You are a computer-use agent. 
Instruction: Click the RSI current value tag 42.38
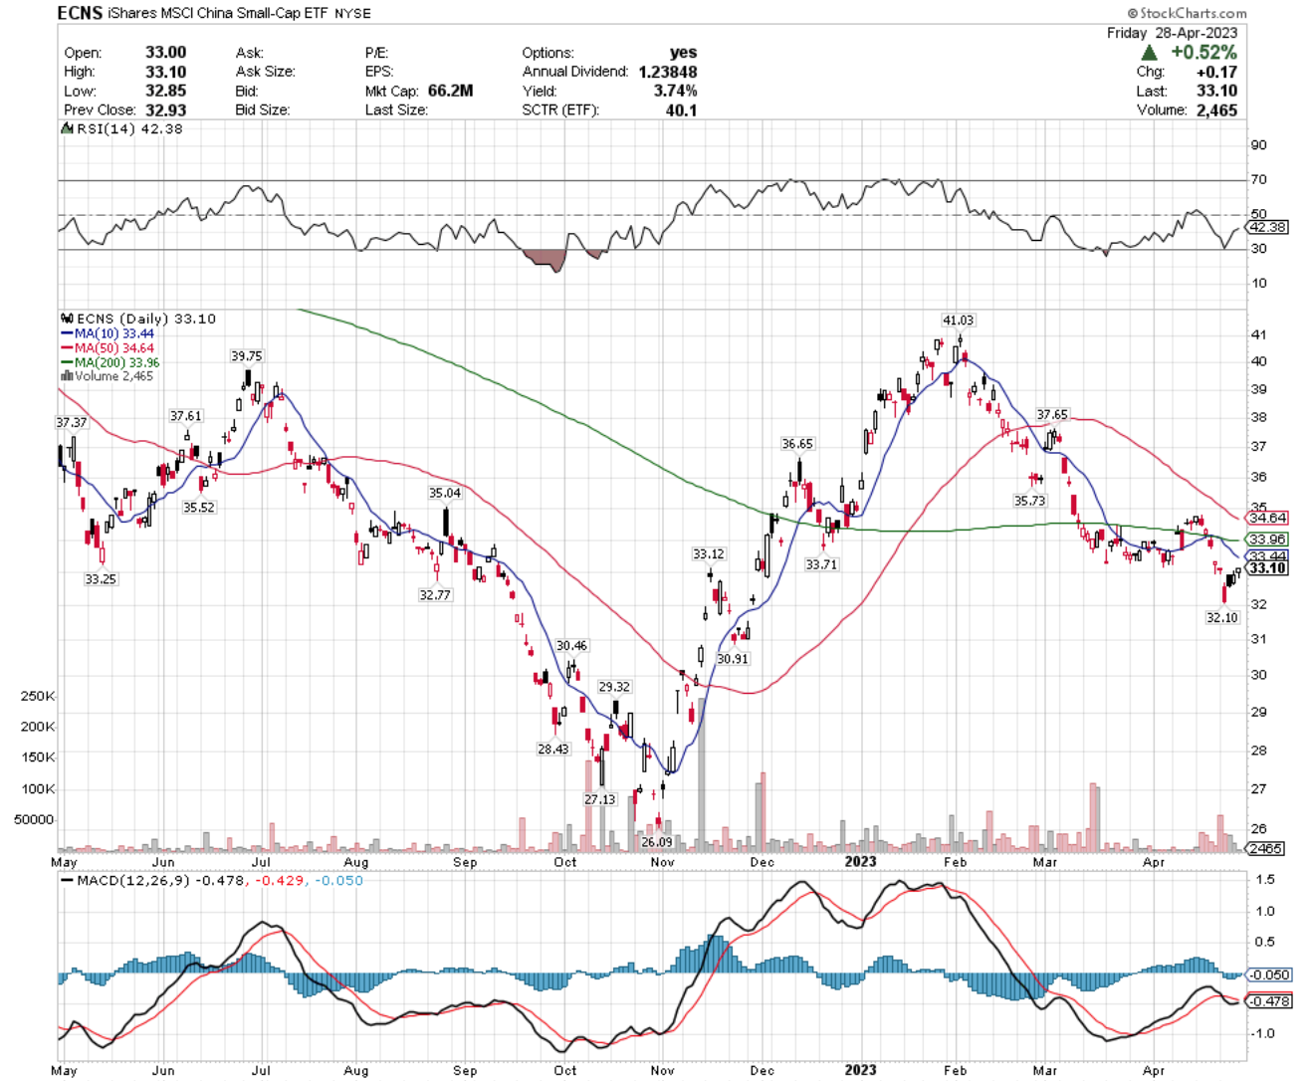[1267, 227]
